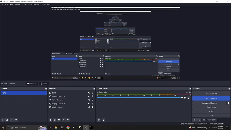
Task: Click the Splits source window icon
Action: [50, 93]
